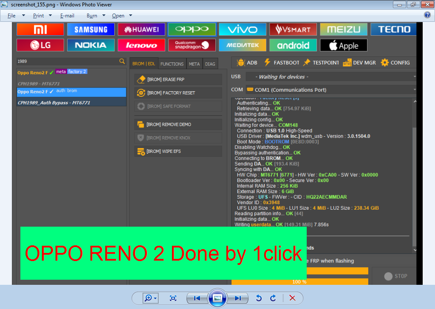
Task: Open the Testpoint tool
Action: [x=321, y=63]
